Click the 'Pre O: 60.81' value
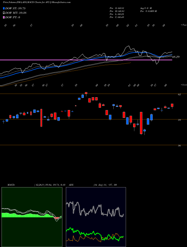 [117, 8]
